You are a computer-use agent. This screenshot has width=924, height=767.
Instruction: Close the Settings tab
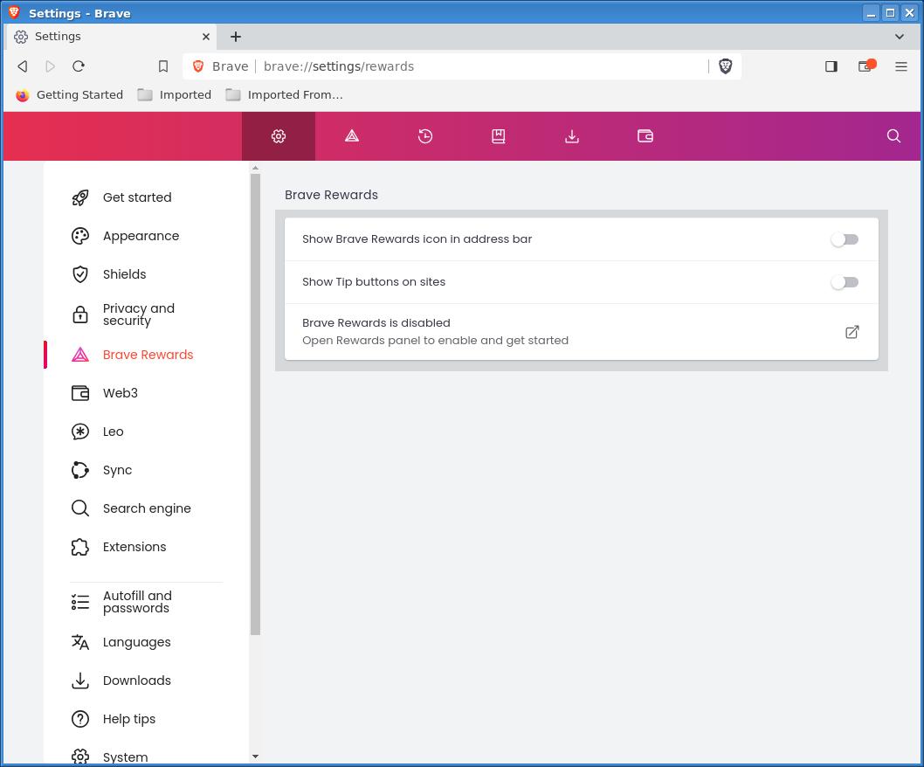point(205,37)
